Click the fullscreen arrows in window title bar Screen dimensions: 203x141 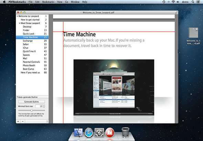pyautogui.click(x=176, y=13)
